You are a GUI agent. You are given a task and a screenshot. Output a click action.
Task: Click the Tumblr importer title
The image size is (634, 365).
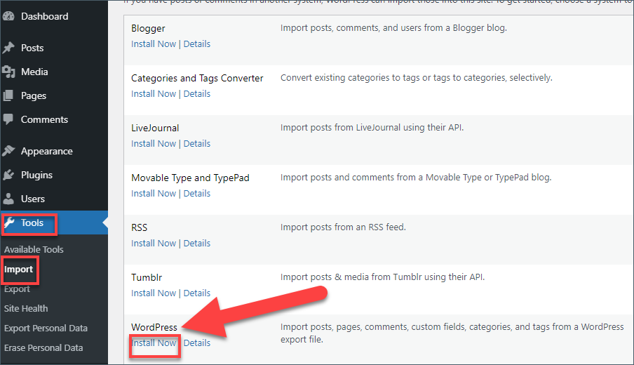(x=147, y=277)
